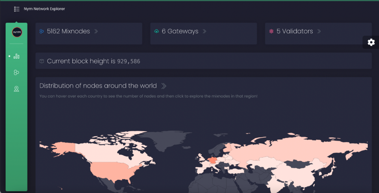Click the green gateway cloud icon
The height and width of the screenshot is (193, 379).
tap(157, 31)
